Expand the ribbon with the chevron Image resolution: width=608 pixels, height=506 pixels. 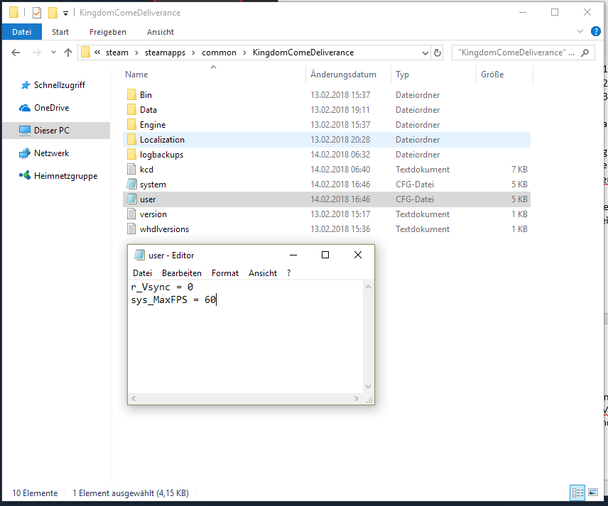point(580,31)
